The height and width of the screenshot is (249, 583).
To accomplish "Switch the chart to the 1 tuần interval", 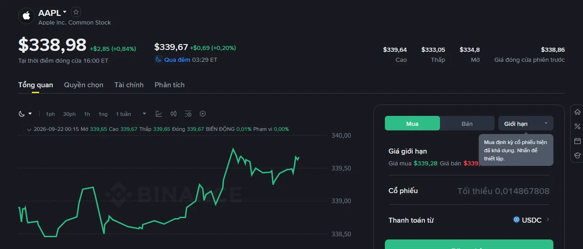I will point(123,114).
